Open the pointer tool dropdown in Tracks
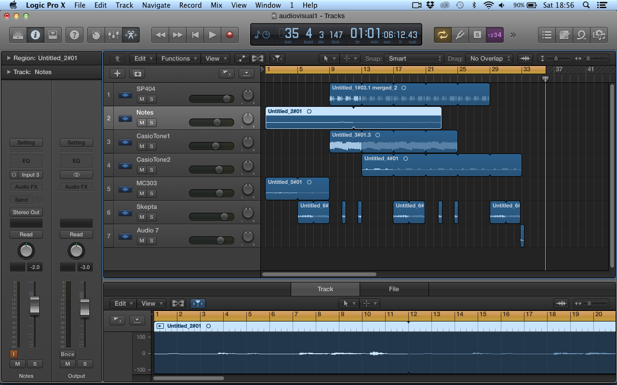Viewport: 617px width, 385px height. click(329, 59)
